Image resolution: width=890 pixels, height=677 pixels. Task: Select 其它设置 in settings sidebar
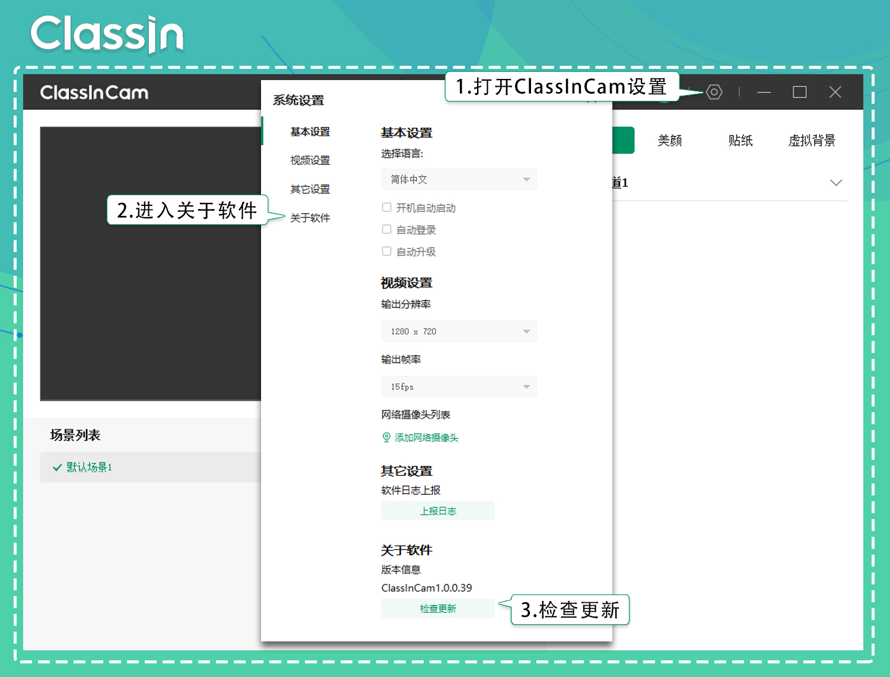coord(310,189)
